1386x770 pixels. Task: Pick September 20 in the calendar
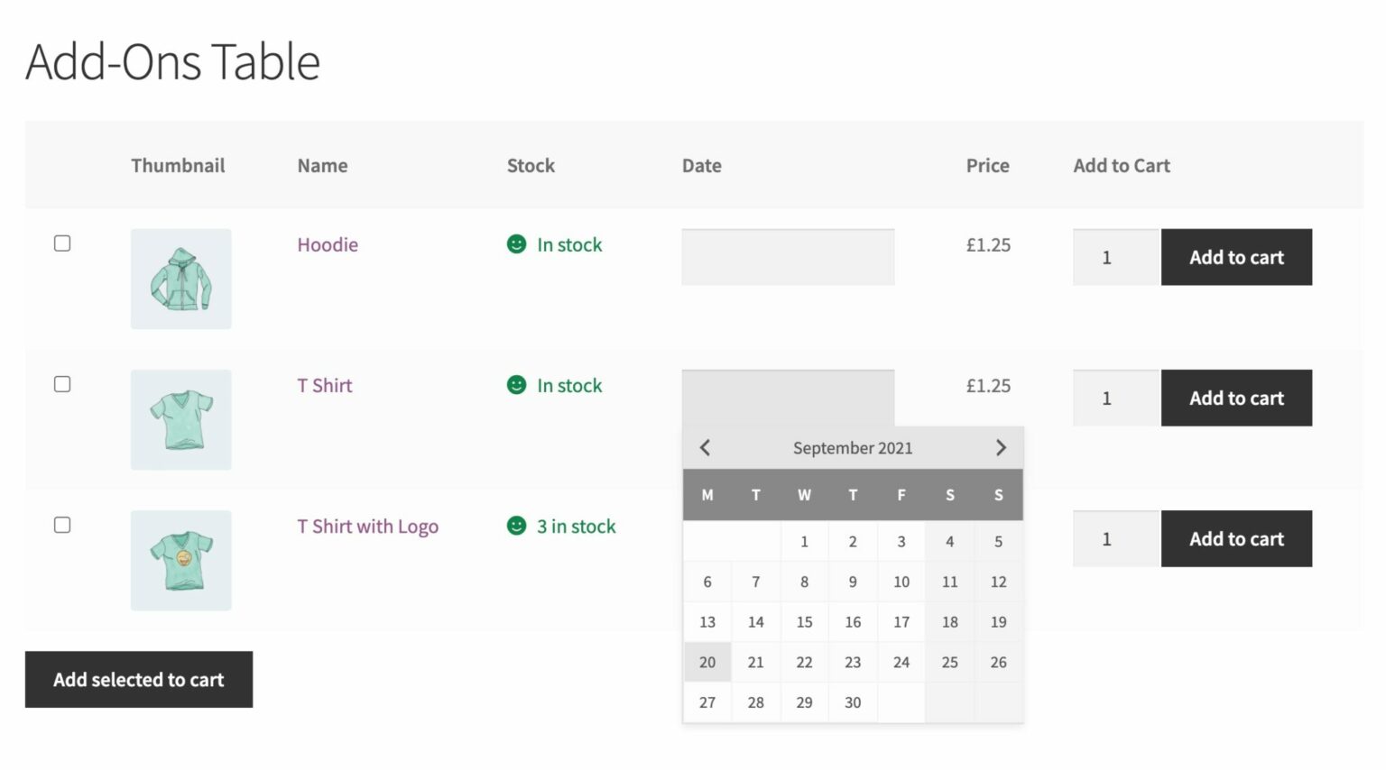tap(707, 662)
